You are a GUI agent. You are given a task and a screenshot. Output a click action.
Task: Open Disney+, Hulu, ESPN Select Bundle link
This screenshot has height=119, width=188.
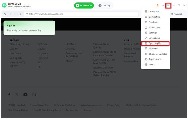pos(104,74)
